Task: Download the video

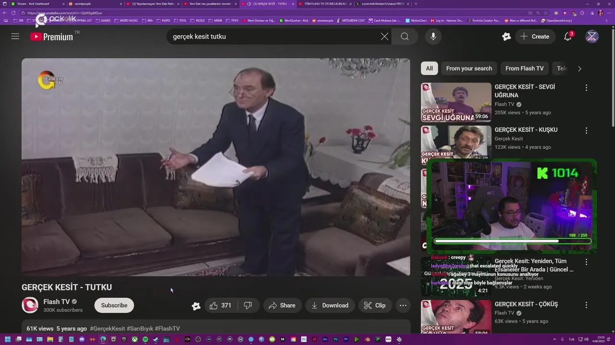Action: coord(330,305)
